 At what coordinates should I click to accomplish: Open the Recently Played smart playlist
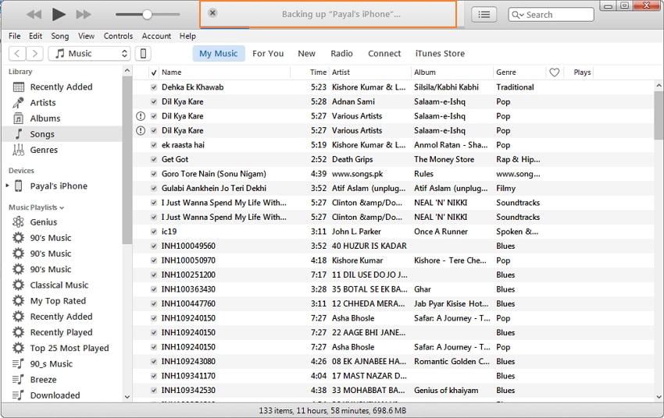coord(62,332)
